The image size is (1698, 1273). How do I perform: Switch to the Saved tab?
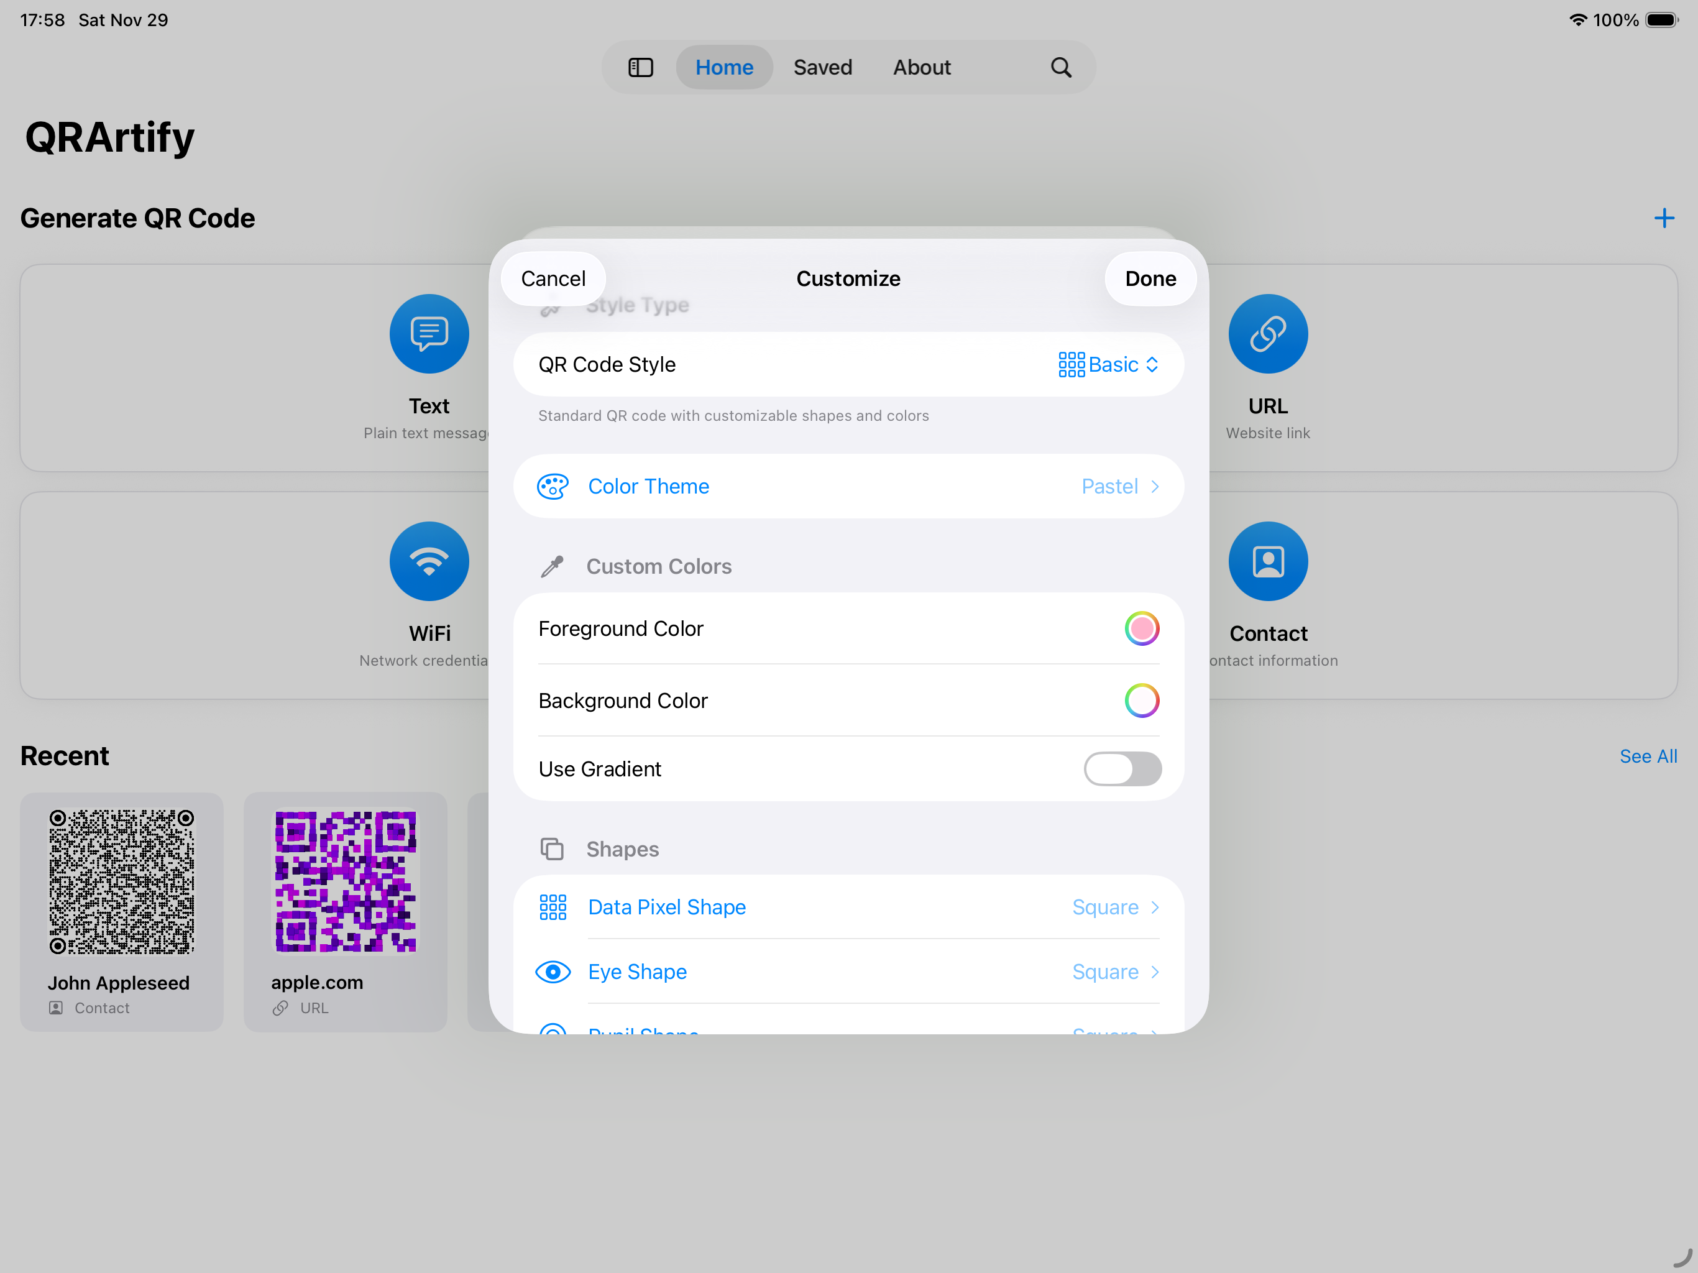(x=822, y=68)
